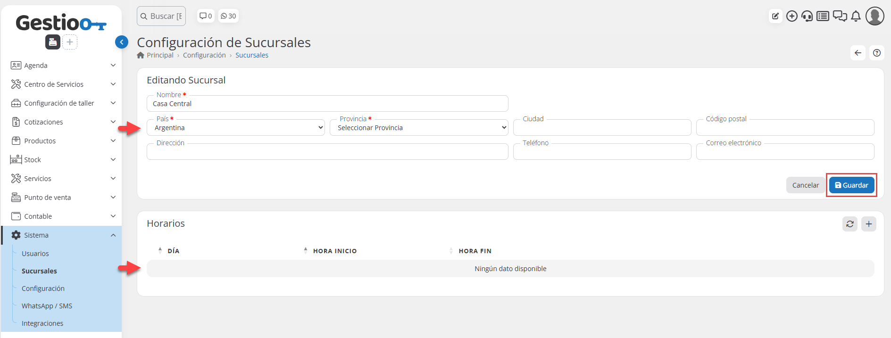891x338 pixels.
Task: Add a new schedule in Horarios
Action: (868, 224)
